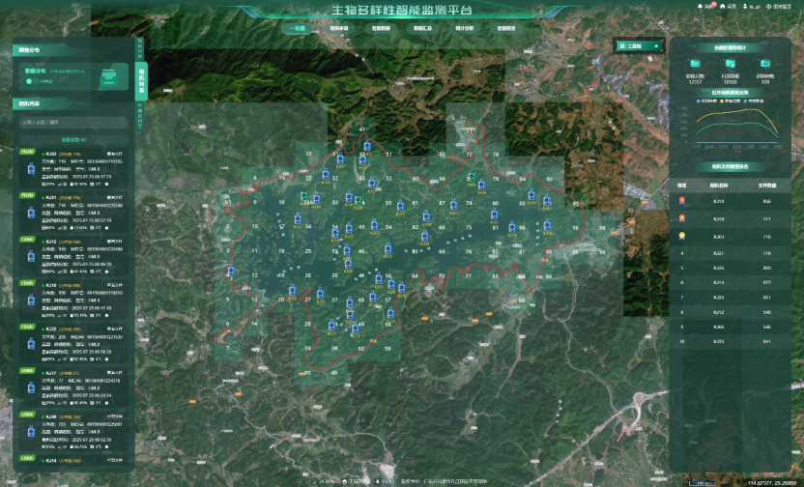Screen dimensions: 804x487
Task: Click the view files link for KJ33
Action: [115, 153]
